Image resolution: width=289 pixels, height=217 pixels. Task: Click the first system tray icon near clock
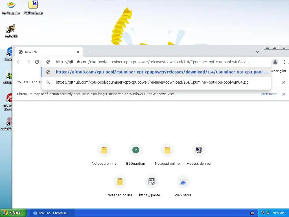click(x=262, y=213)
